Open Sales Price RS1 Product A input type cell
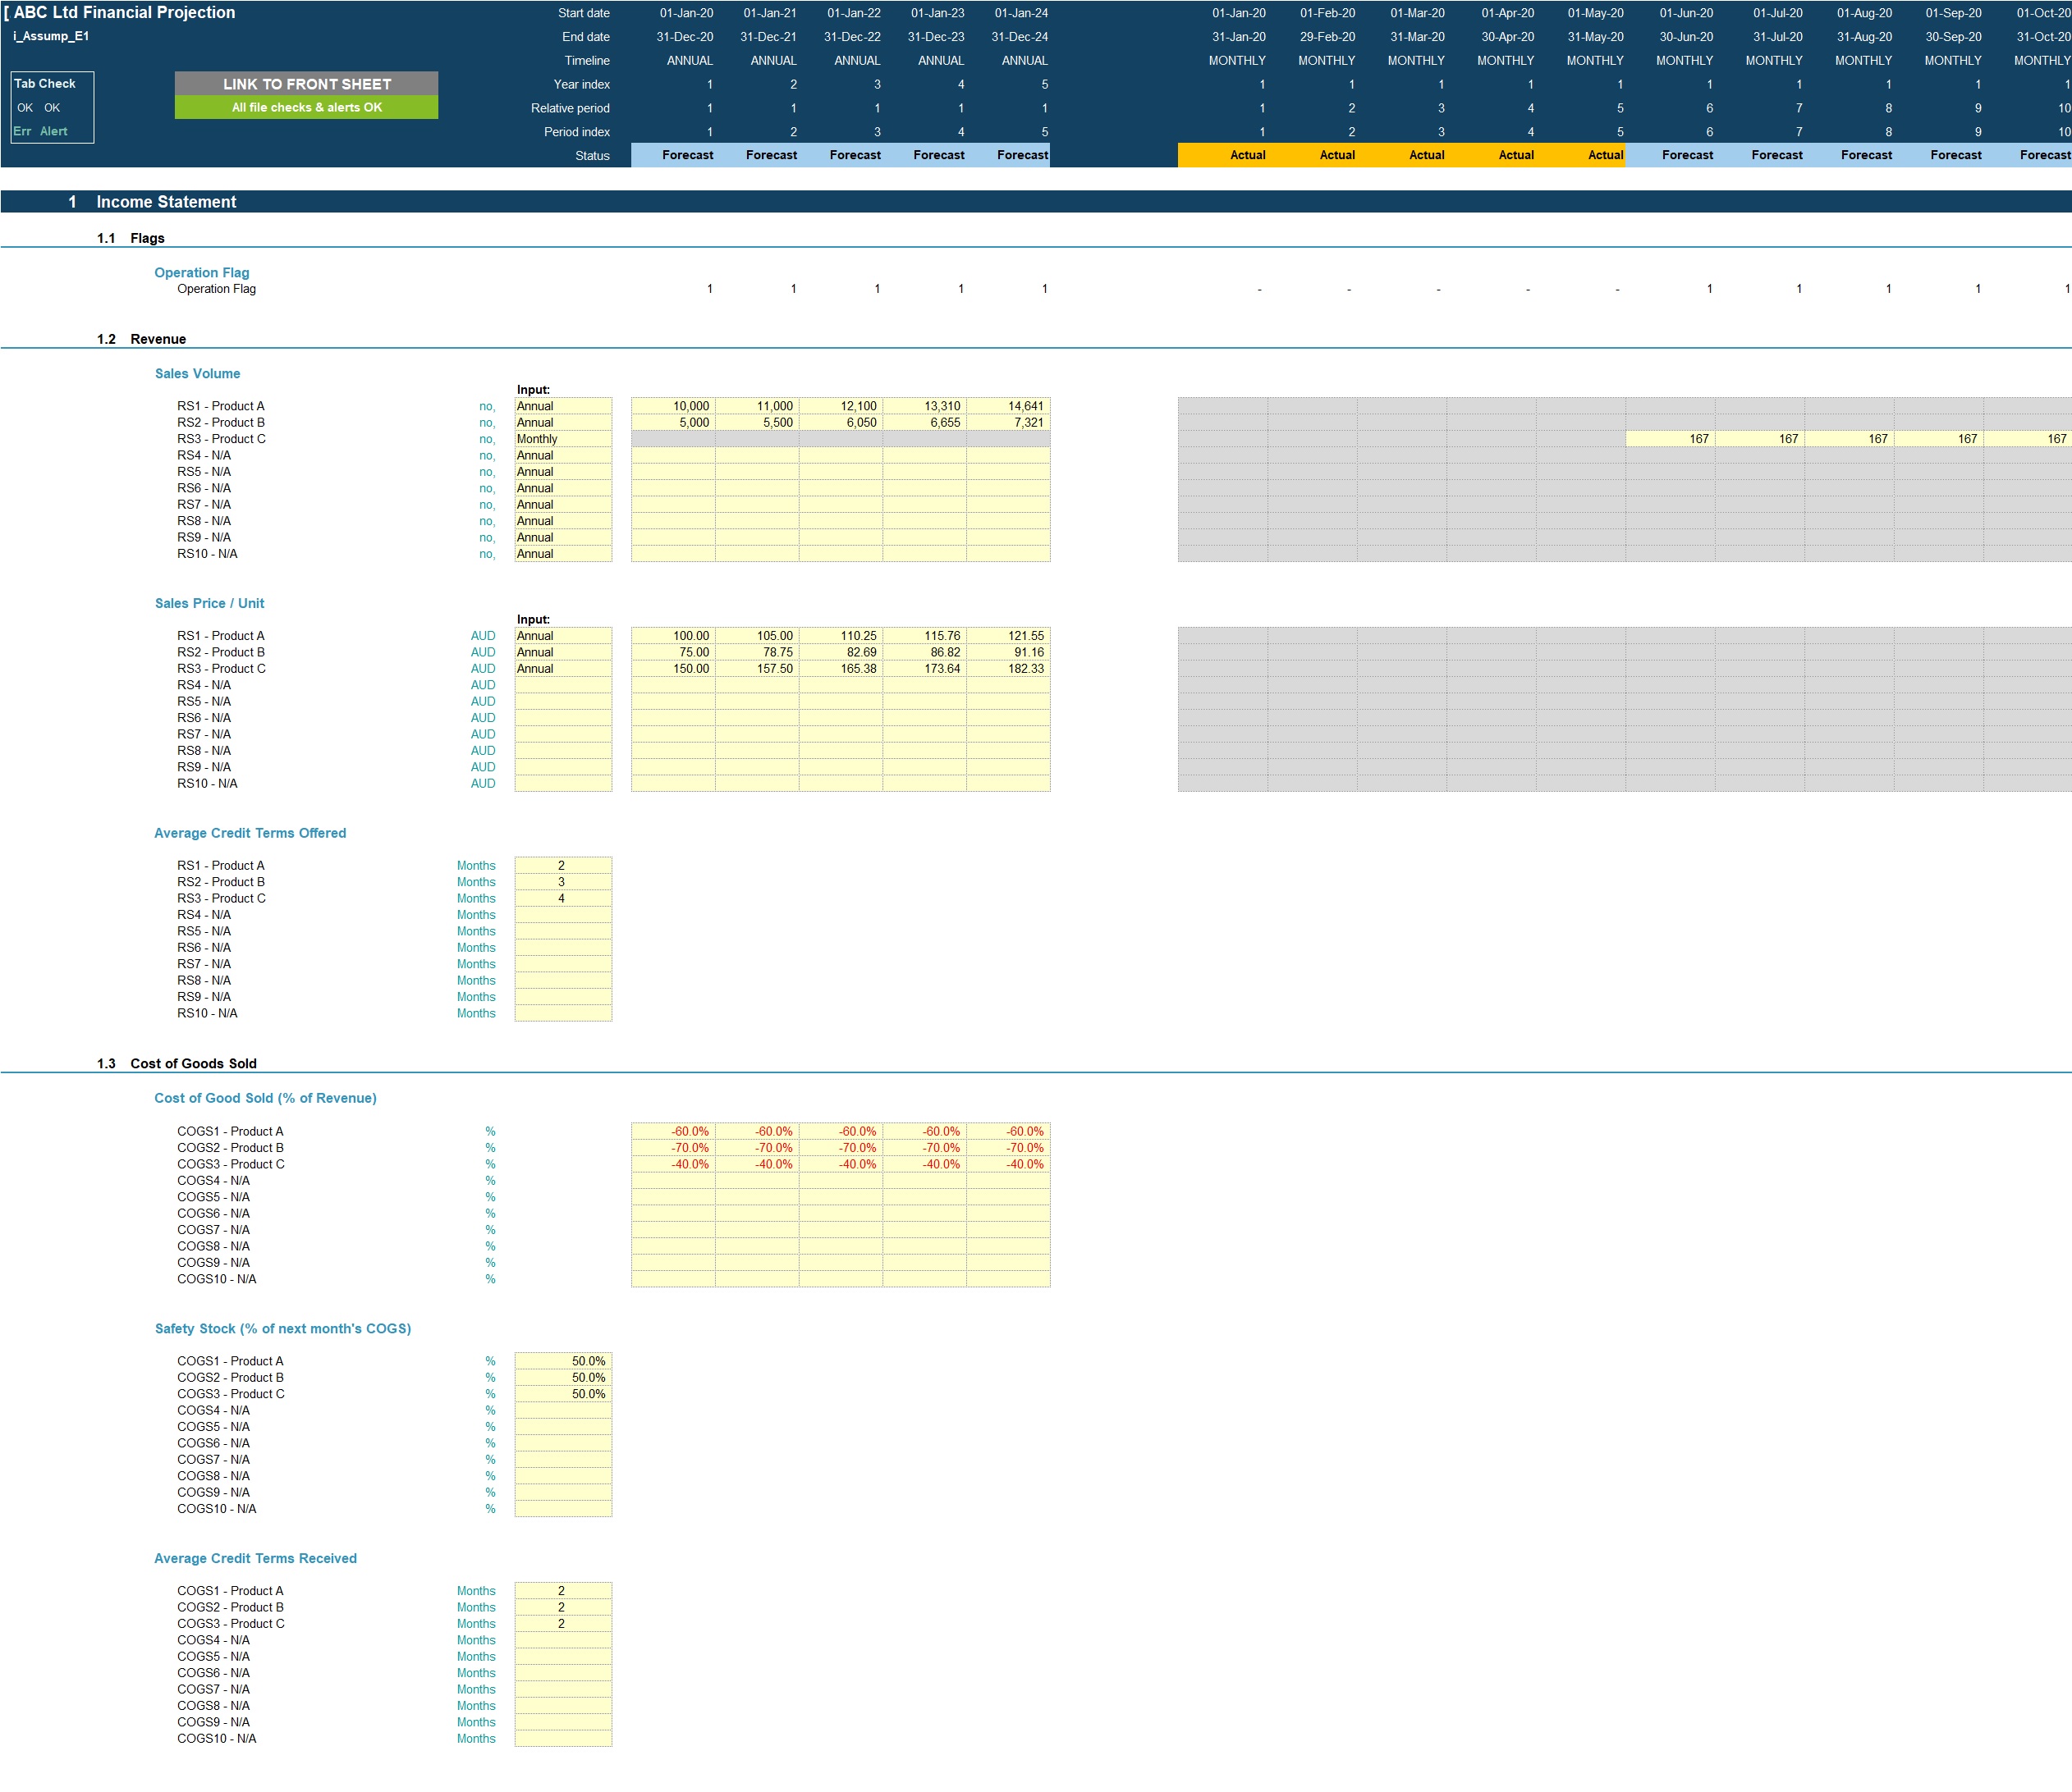2072x1792 pixels. (x=563, y=636)
